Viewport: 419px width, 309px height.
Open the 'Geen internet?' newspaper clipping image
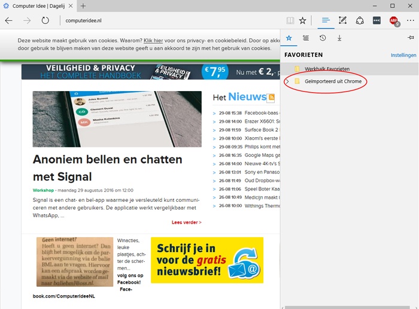point(75,262)
